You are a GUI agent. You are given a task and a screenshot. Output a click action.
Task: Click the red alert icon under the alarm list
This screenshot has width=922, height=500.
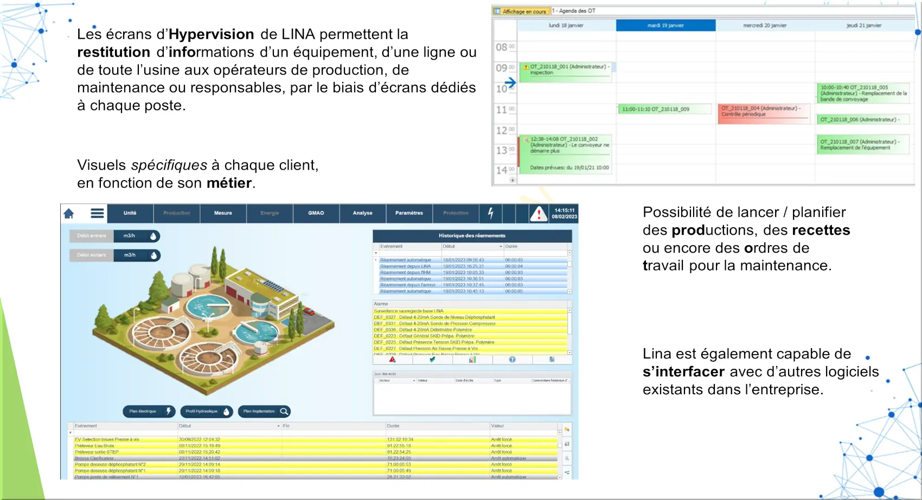point(392,360)
